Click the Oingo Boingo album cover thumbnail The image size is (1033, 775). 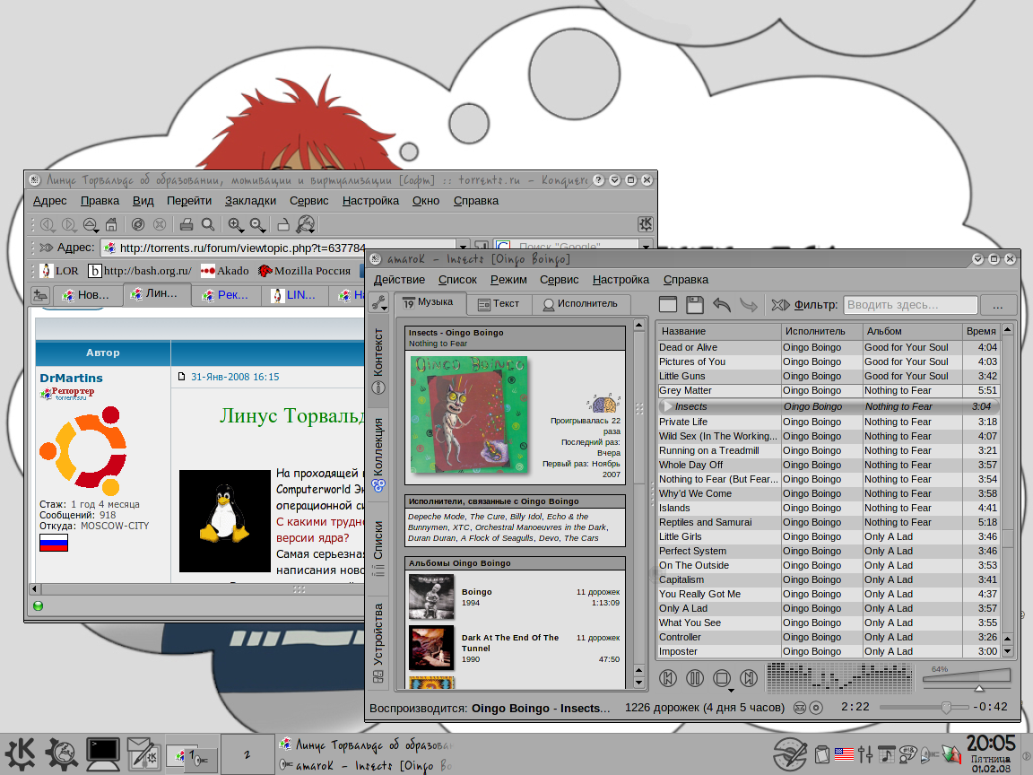click(x=470, y=414)
